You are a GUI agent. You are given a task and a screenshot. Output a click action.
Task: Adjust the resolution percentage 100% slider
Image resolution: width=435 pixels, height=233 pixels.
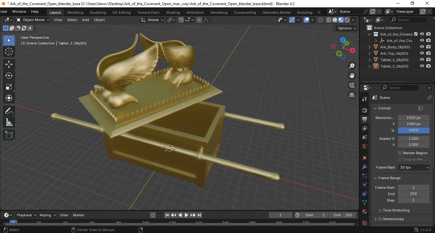point(414,130)
